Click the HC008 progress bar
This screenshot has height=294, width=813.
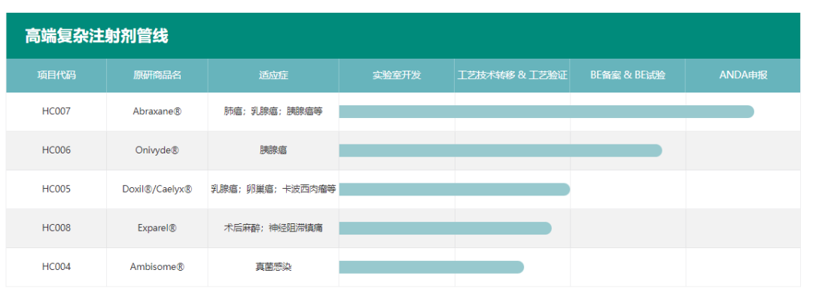(446, 228)
